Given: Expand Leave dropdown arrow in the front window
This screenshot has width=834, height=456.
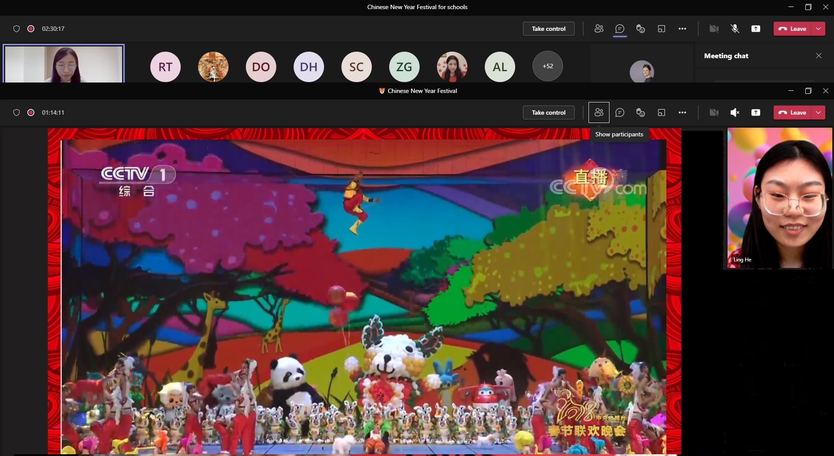Looking at the screenshot, I should click(818, 112).
